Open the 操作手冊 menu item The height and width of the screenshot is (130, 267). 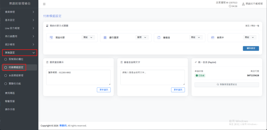pyautogui.click(x=10, y=109)
